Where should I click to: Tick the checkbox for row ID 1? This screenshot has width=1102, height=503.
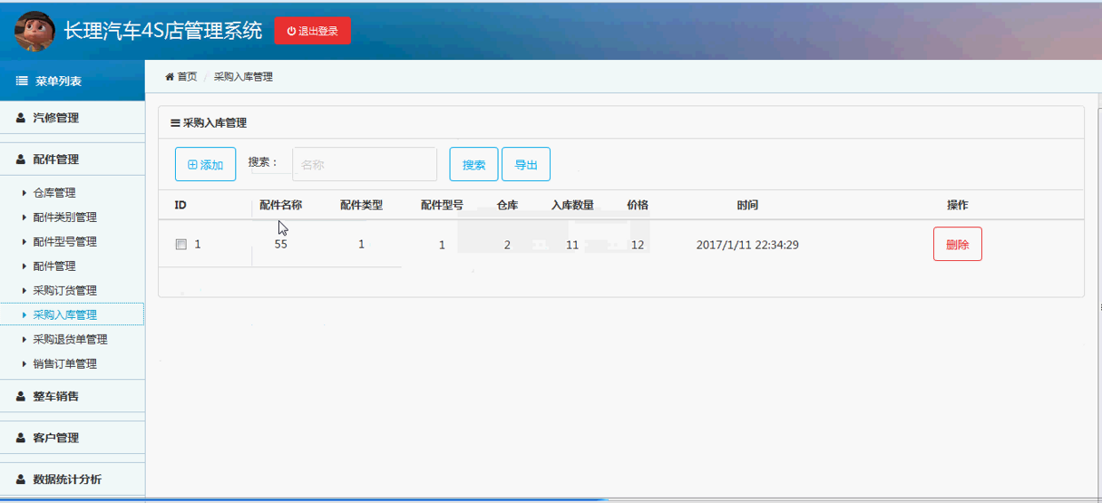pos(180,245)
